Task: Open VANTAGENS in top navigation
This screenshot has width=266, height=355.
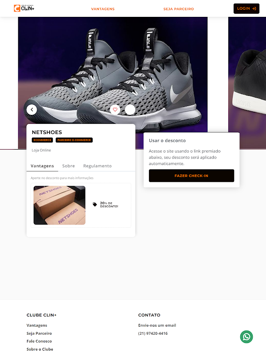Action: coord(103,9)
